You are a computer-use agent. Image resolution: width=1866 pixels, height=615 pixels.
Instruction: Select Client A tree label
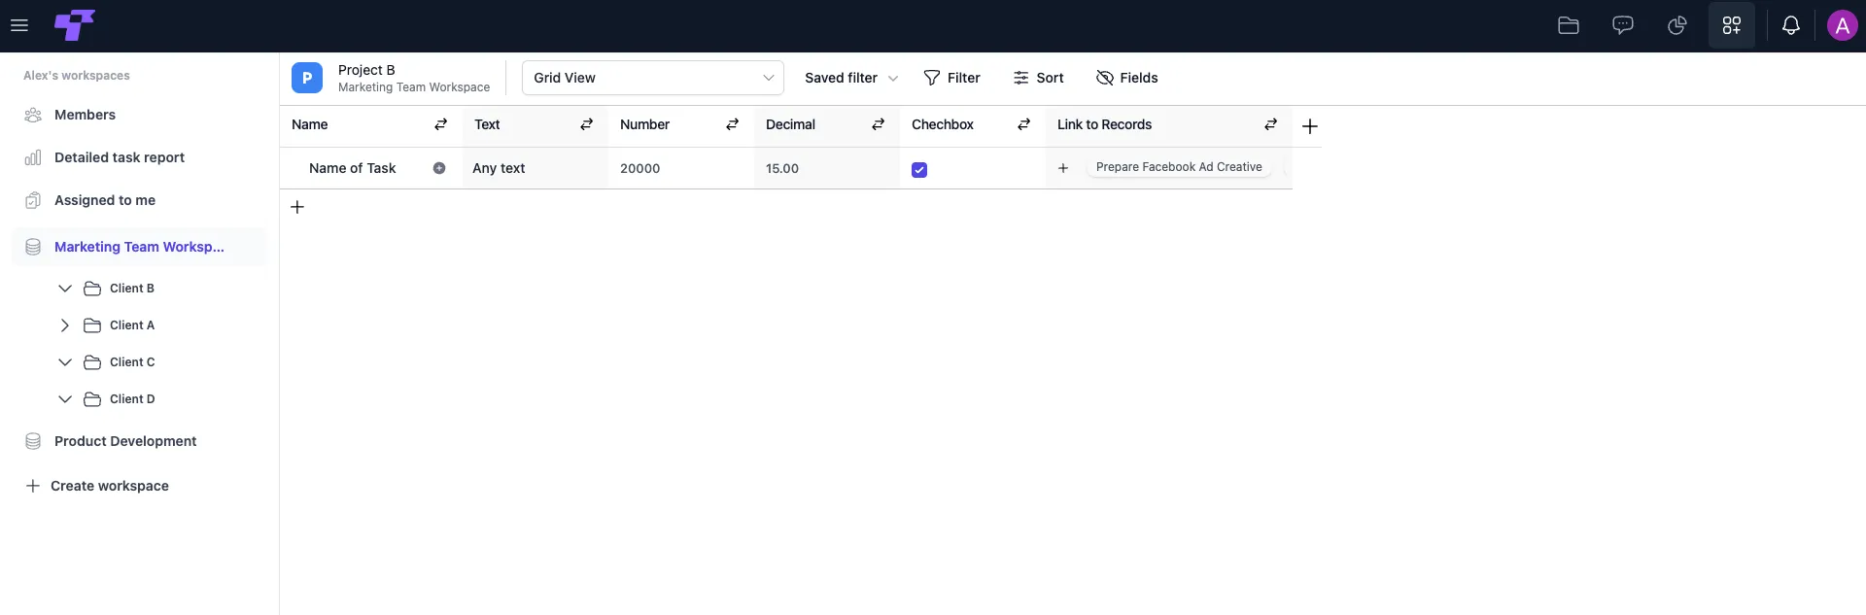(x=132, y=325)
